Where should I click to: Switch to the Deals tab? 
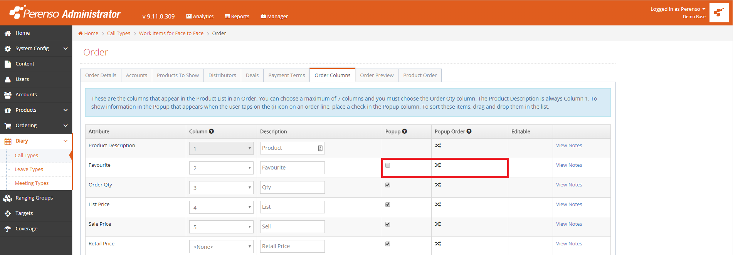coord(252,75)
